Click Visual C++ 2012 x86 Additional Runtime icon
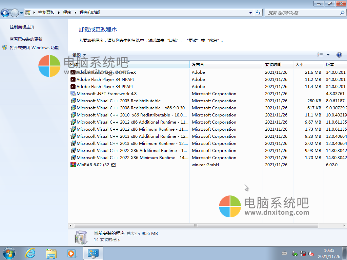347x260 pixels. click(73, 122)
